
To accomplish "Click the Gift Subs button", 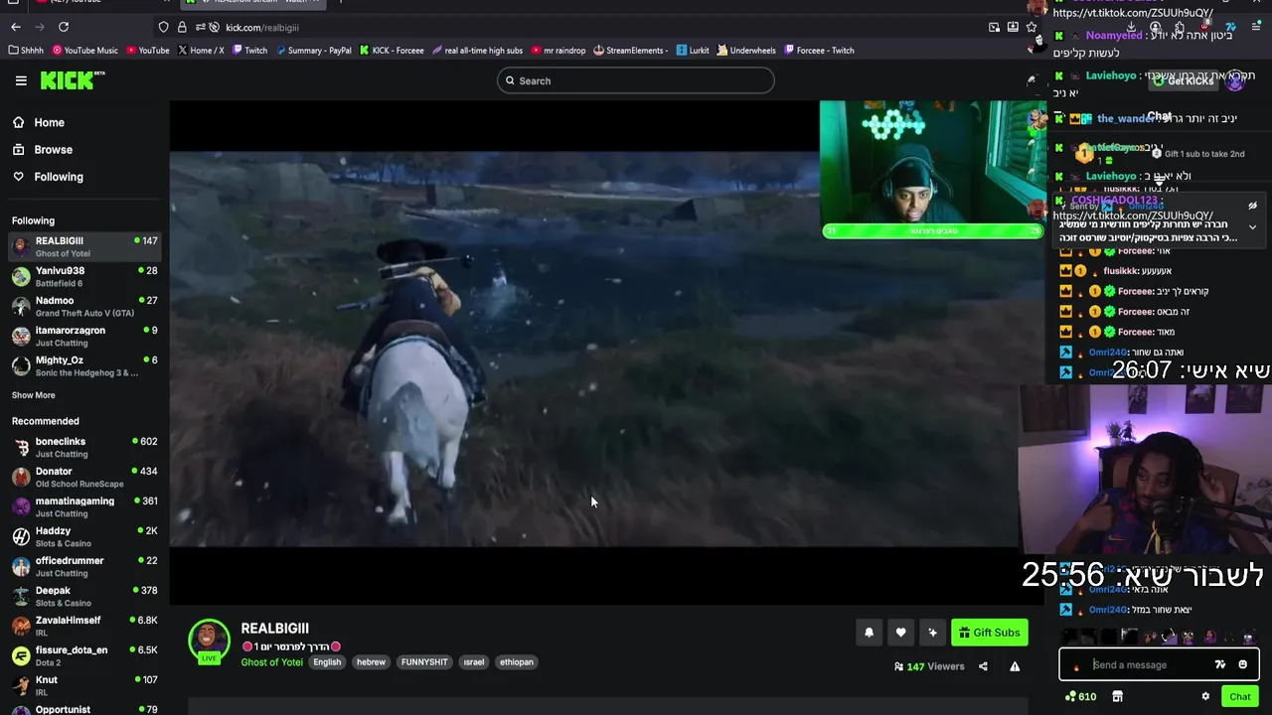I will pos(989,633).
